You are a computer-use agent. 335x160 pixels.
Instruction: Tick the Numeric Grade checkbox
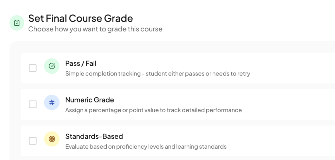pyautogui.click(x=33, y=104)
